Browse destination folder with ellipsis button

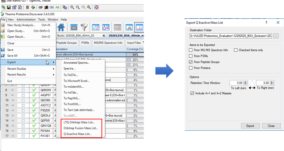(x=276, y=36)
